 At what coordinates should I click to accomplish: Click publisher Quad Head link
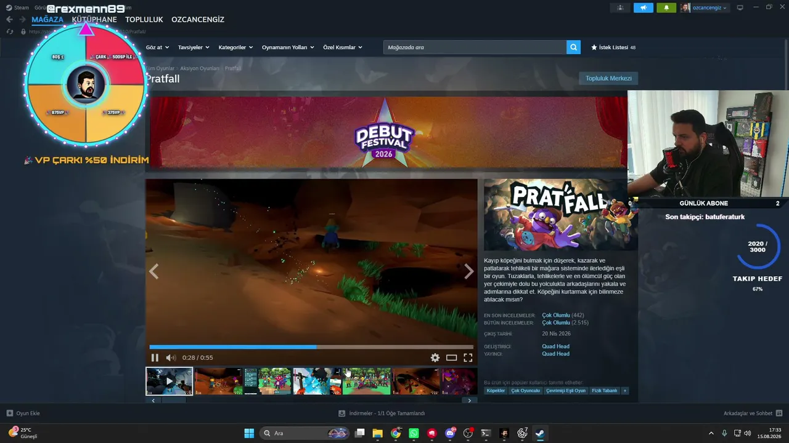tap(555, 354)
